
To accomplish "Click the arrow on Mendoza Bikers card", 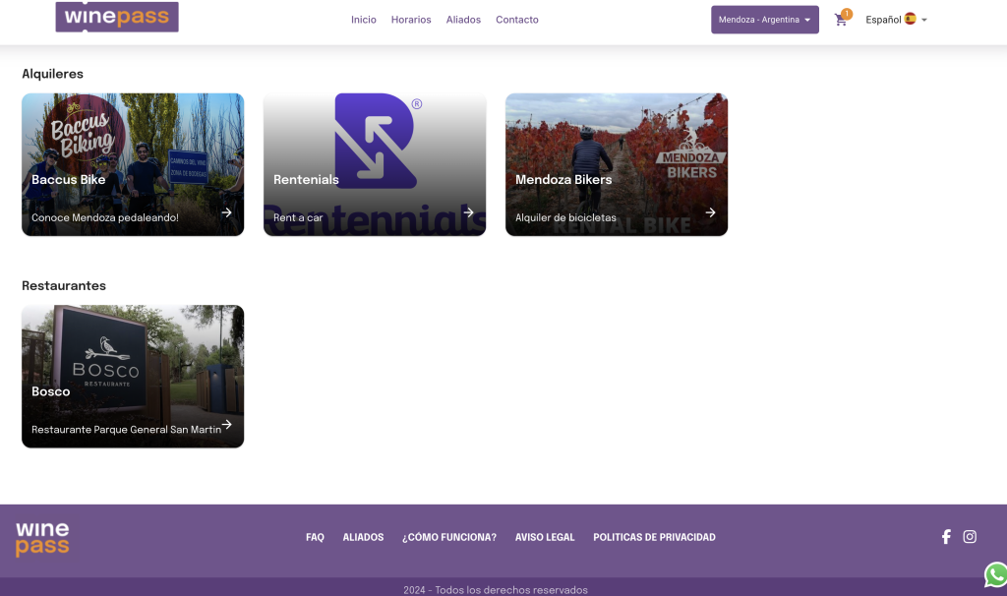I will pos(710,212).
